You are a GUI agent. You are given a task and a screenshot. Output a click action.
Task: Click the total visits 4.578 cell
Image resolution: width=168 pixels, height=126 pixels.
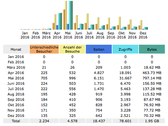click(72, 121)
